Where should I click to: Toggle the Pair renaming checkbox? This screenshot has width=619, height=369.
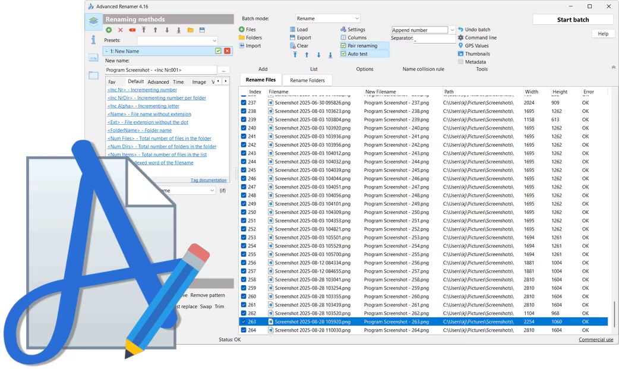tap(343, 46)
